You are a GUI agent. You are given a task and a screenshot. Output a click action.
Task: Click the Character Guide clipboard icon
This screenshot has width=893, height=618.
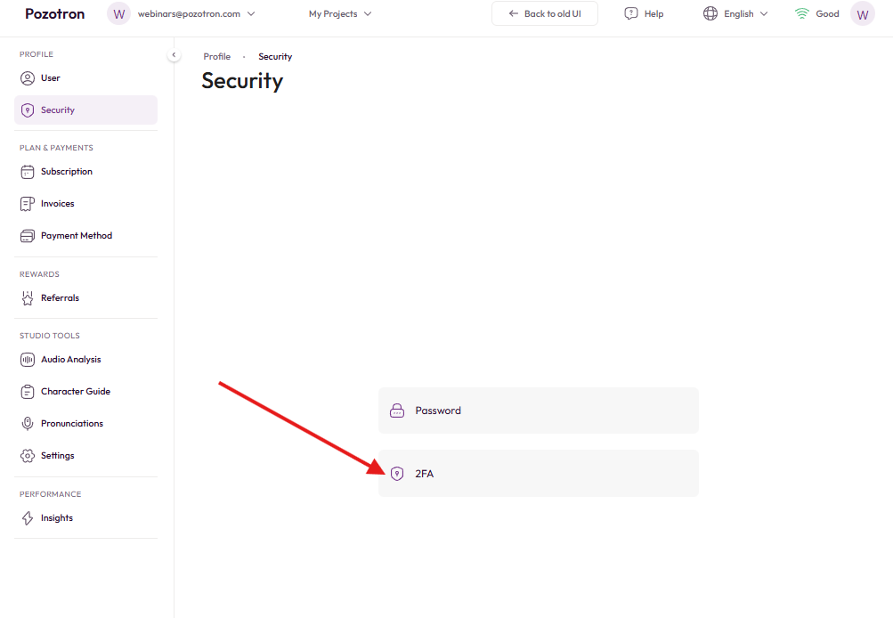coord(28,392)
